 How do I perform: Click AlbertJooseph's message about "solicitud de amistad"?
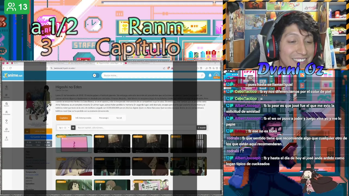click(280, 108)
